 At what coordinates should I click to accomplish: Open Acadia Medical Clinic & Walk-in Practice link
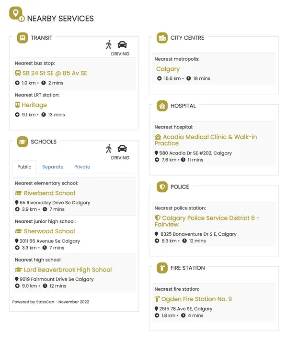pyautogui.click(x=206, y=140)
